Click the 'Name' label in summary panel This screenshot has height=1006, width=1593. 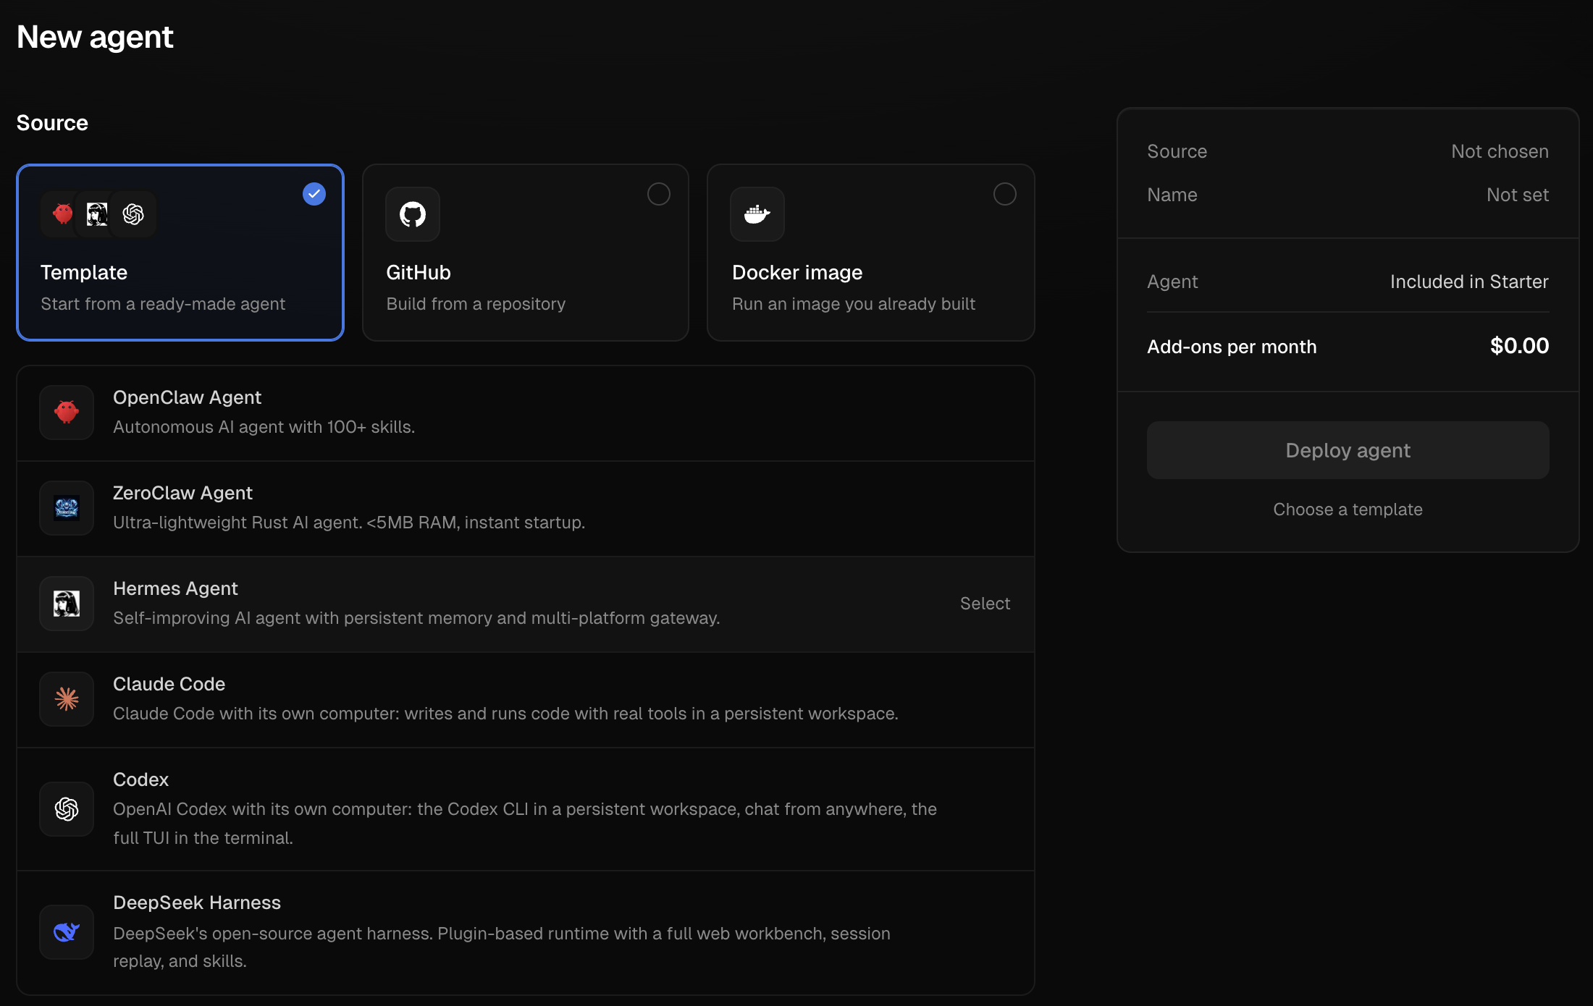click(x=1172, y=195)
